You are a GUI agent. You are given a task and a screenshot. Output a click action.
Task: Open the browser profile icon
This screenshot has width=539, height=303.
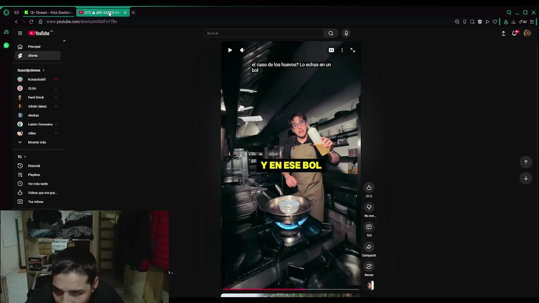pos(506,22)
